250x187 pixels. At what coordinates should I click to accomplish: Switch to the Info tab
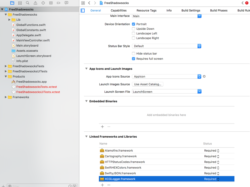click(x=169, y=10)
